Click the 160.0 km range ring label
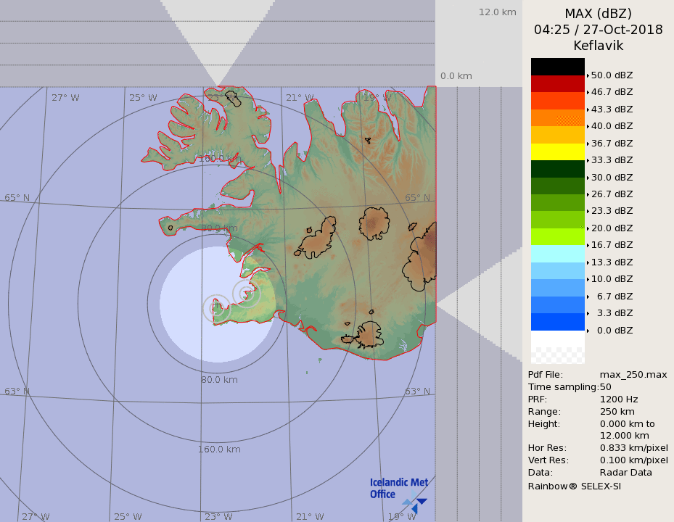 tap(219, 449)
